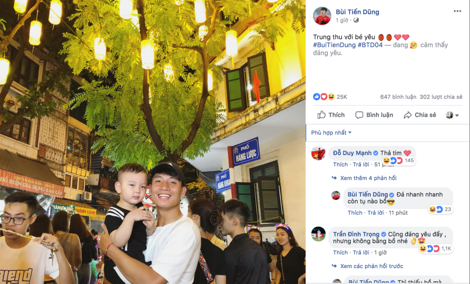Open the comment-as profile selector dropdown
This screenshot has height=284, width=470.
452,115
